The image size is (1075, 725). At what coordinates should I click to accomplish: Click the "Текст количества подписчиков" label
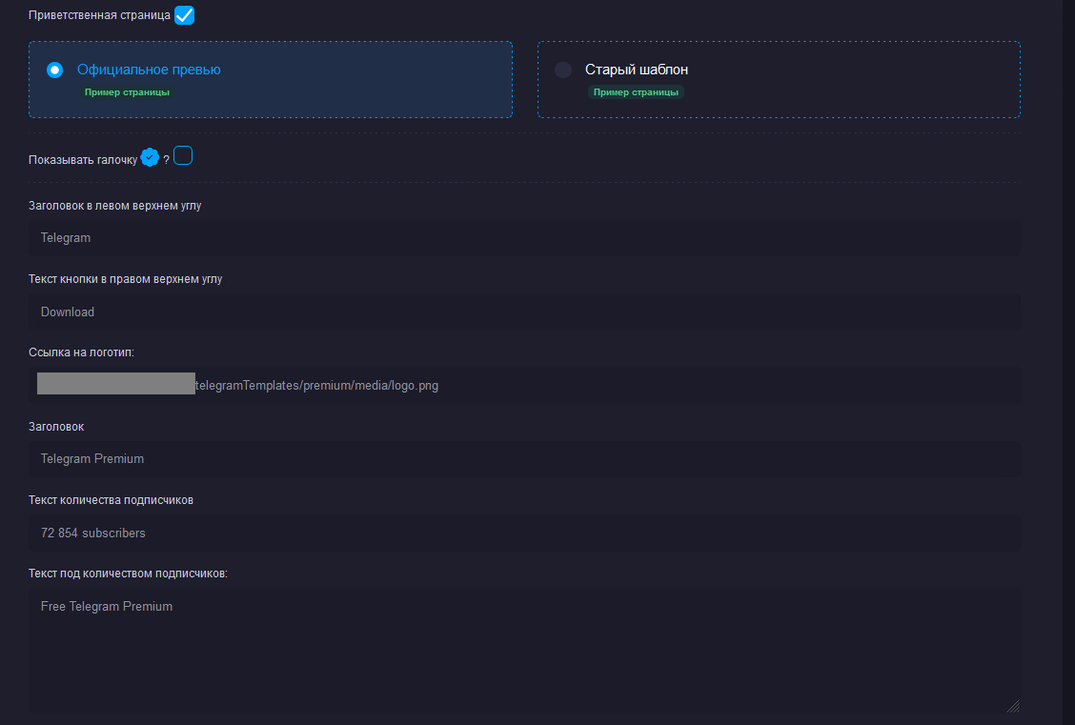[x=112, y=500]
